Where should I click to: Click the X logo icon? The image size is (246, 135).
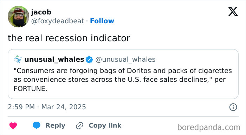233,12
